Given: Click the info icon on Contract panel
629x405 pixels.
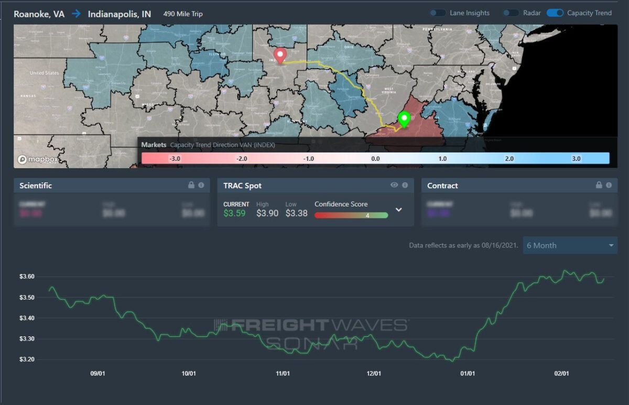Looking at the screenshot, I should tap(609, 185).
